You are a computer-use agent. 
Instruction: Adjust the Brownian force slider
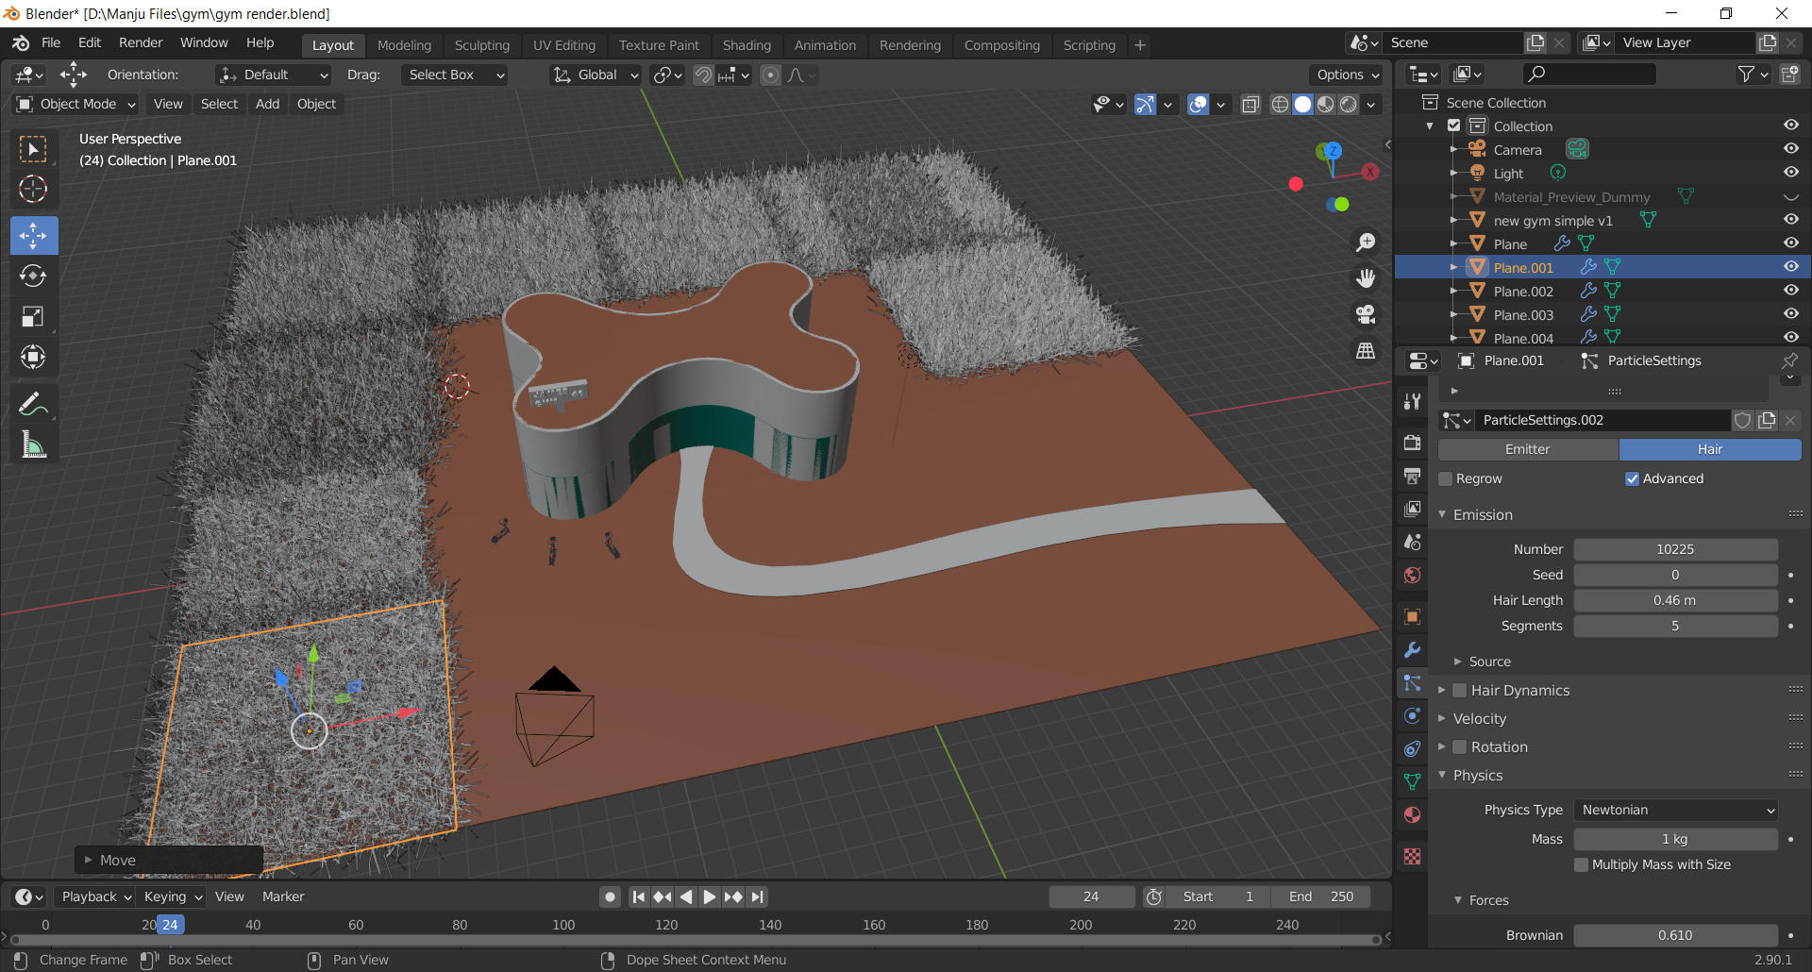click(1675, 935)
